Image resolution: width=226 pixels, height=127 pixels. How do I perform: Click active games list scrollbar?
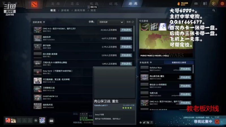click(134, 38)
